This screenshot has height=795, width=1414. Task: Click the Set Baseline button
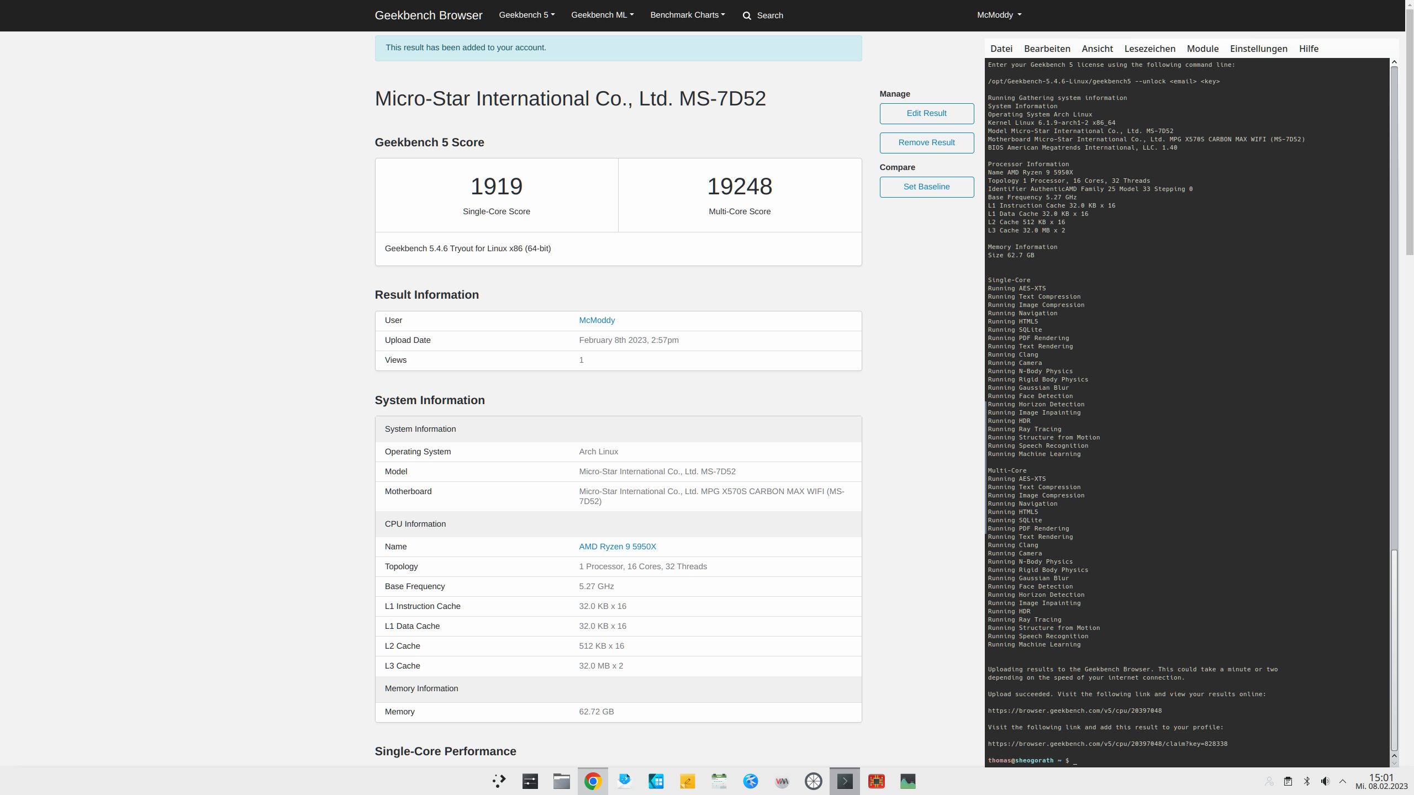click(x=927, y=187)
